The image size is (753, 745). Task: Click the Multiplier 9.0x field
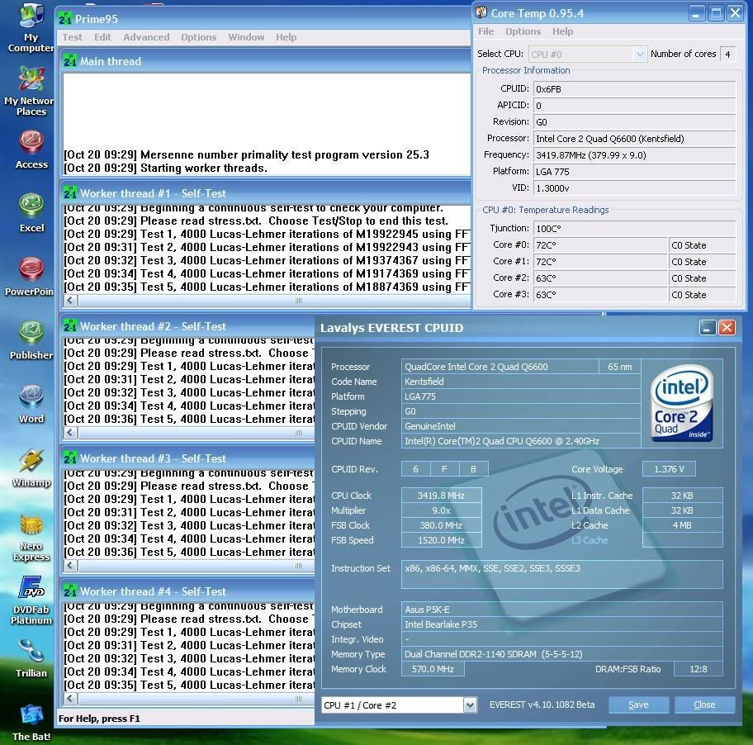point(442,510)
